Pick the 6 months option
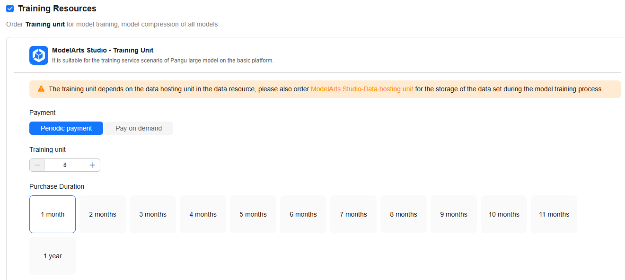This screenshot has width=625, height=280. pos(303,214)
